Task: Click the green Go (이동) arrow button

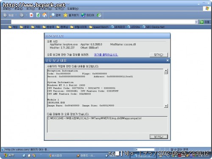Action: coord(204,22)
